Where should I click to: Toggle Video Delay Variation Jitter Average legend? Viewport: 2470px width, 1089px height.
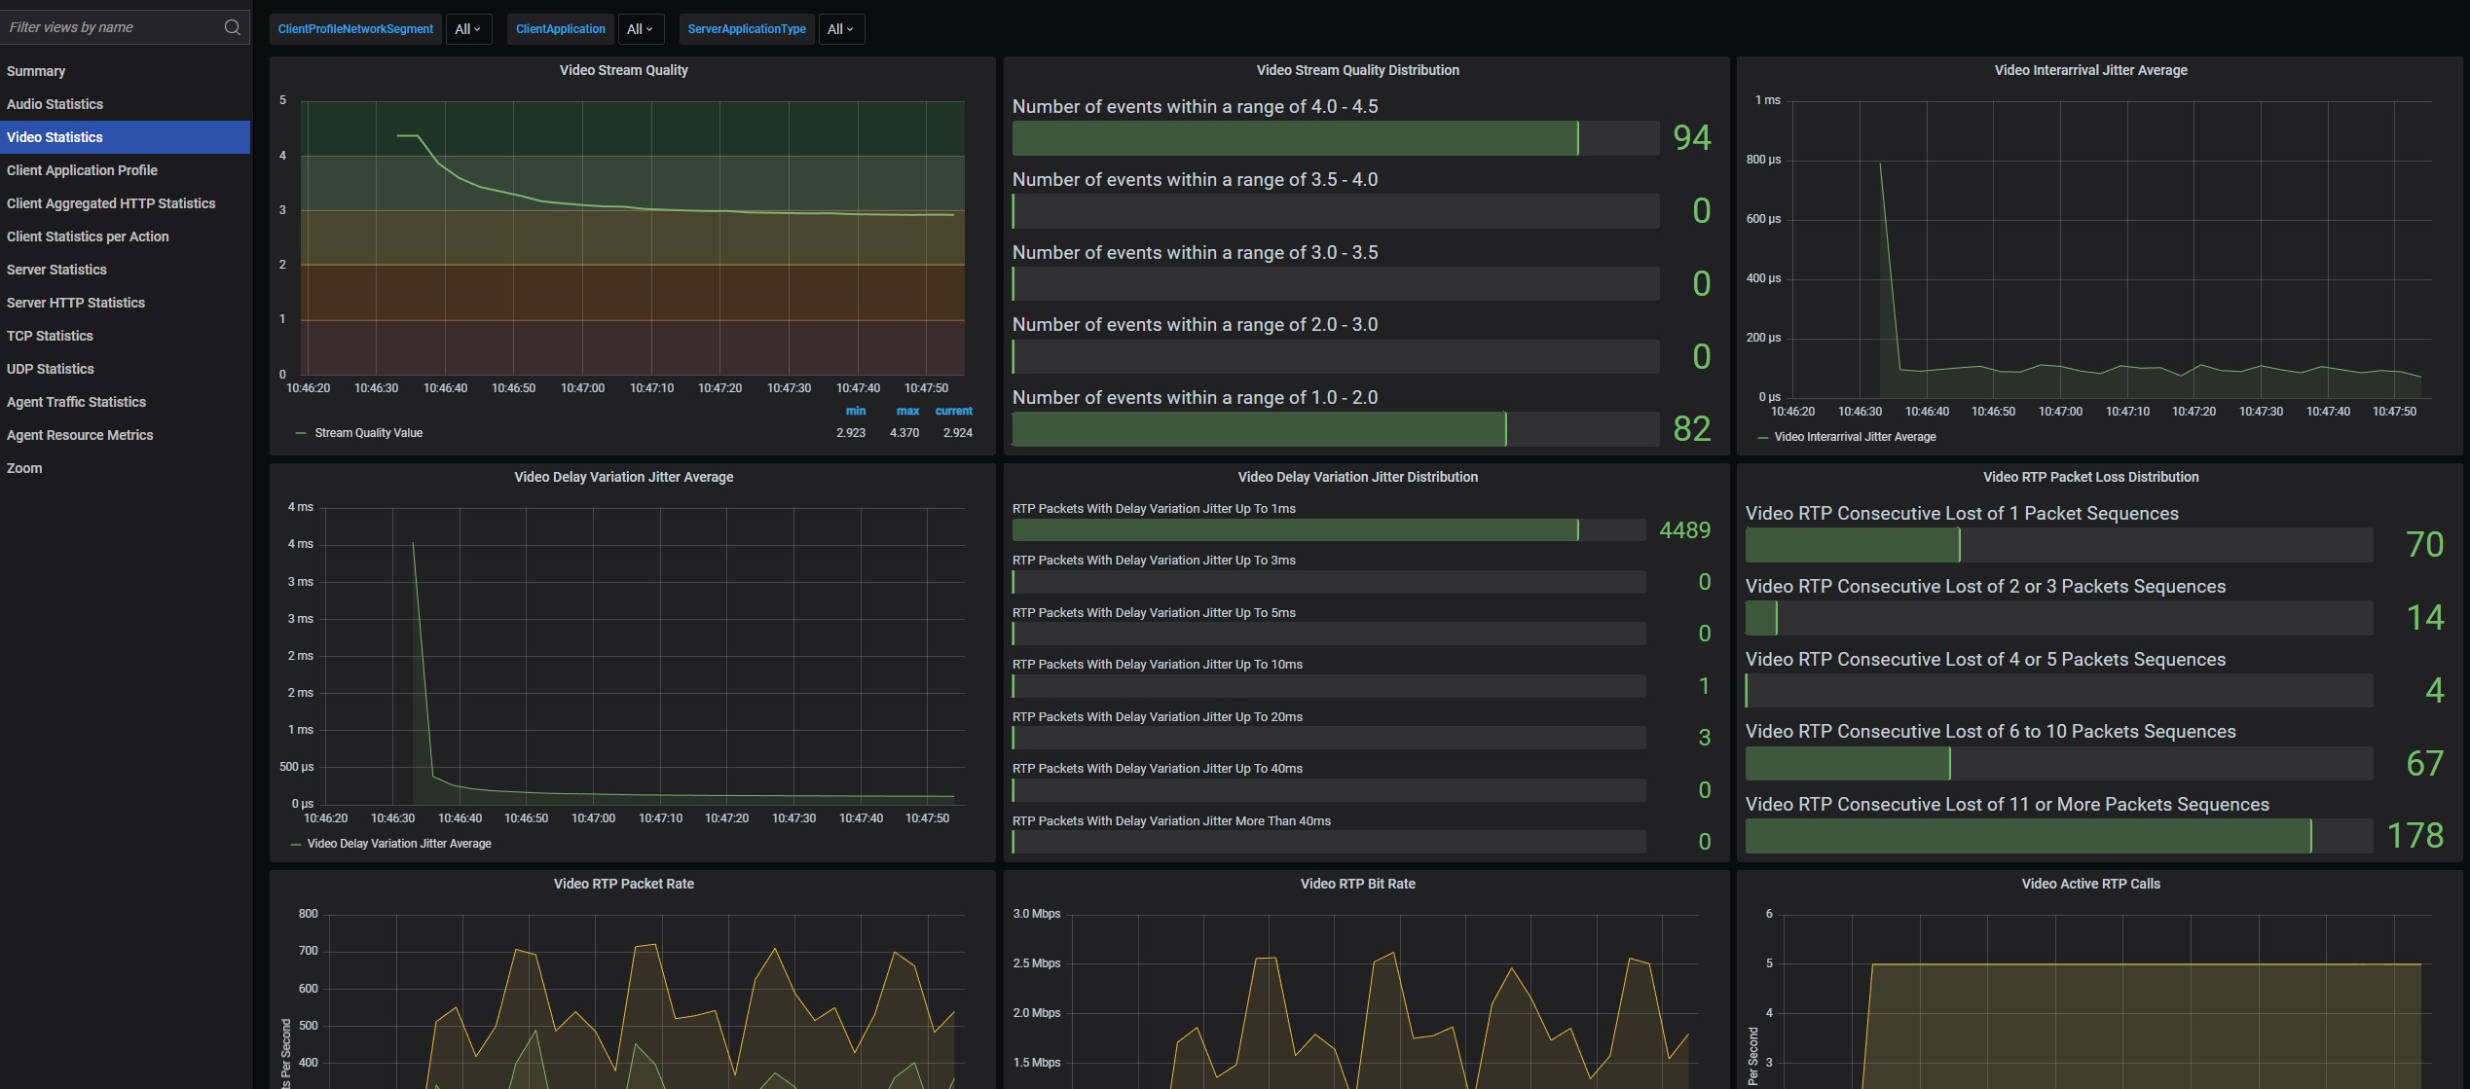(398, 844)
